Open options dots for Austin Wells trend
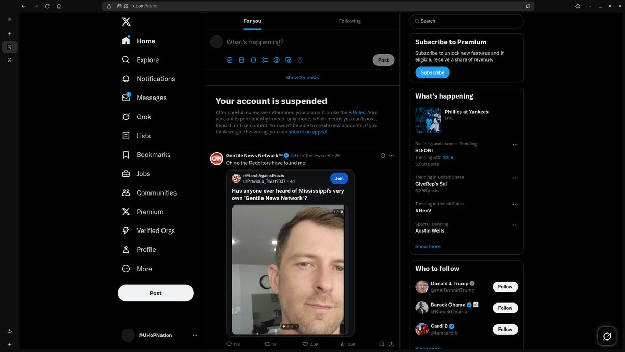 point(515,225)
